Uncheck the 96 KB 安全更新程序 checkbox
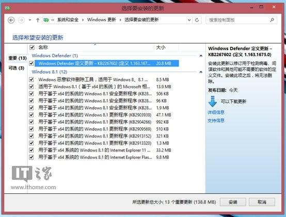Viewport: 286px width, 217px height. coord(31,101)
